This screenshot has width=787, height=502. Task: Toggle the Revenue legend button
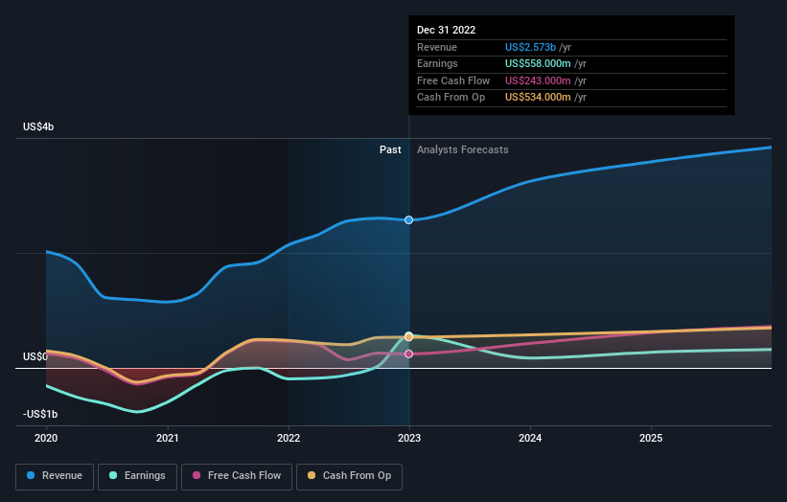(55, 476)
